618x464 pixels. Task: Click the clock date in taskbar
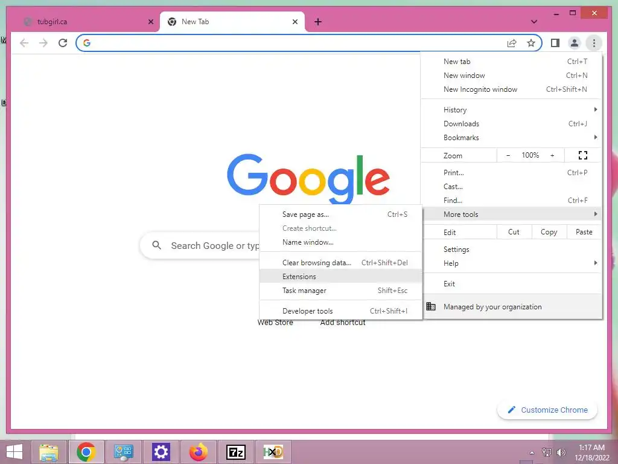[591, 453]
